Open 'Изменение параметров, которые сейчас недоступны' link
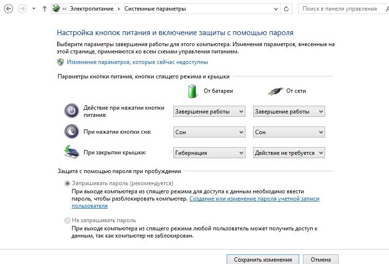The image size is (389, 264). (137, 62)
